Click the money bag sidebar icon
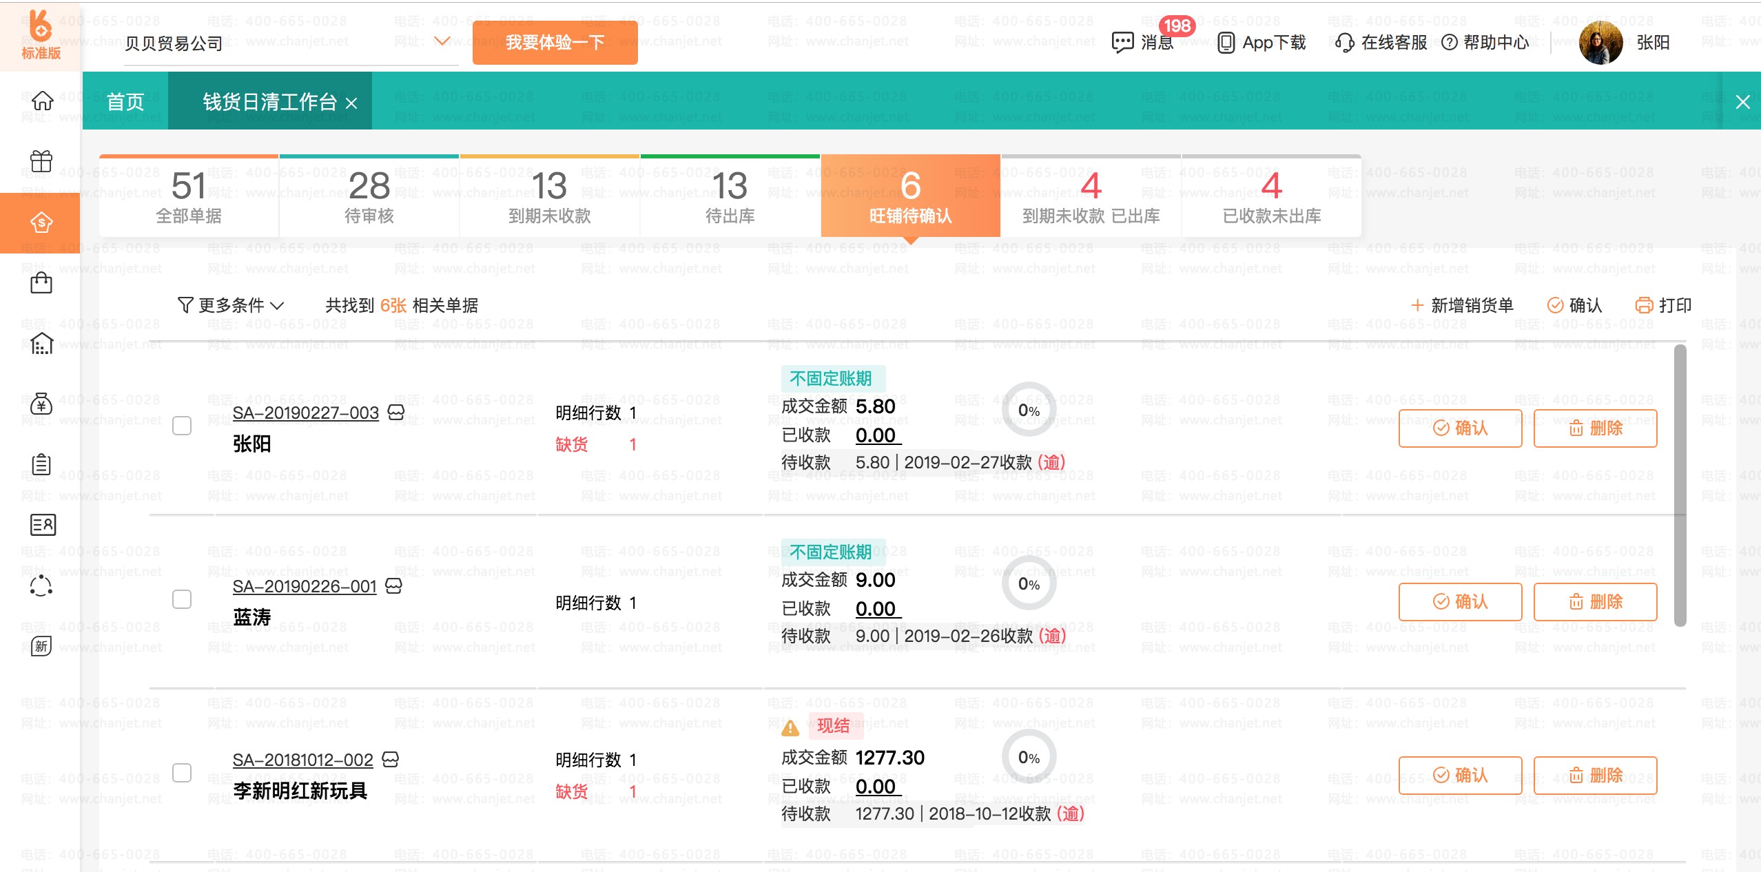This screenshot has height=872, width=1761. tap(41, 404)
